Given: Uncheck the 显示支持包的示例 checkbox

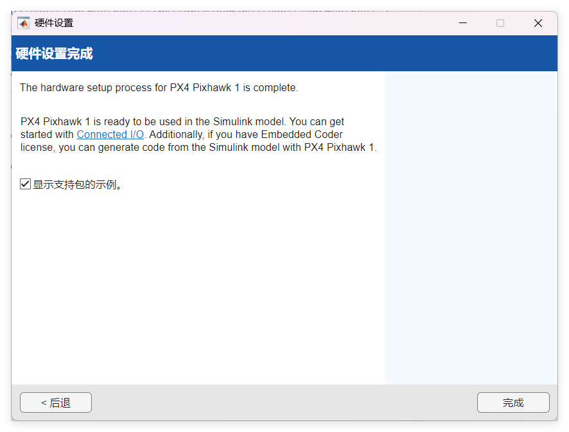Looking at the screenshot, I should click(26, 184).
